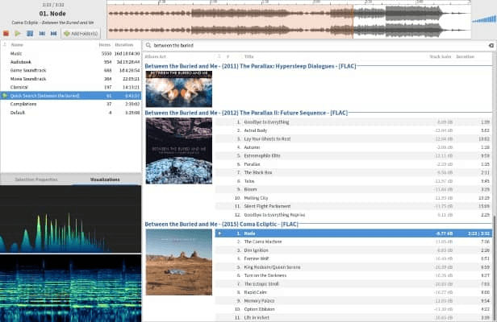This screenshot has height=322, width=497.
Task: Click the spectrogram visualization
Action: click(x=71, y=288)
